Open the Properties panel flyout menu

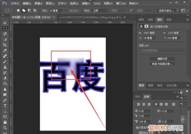pos(187,20)
